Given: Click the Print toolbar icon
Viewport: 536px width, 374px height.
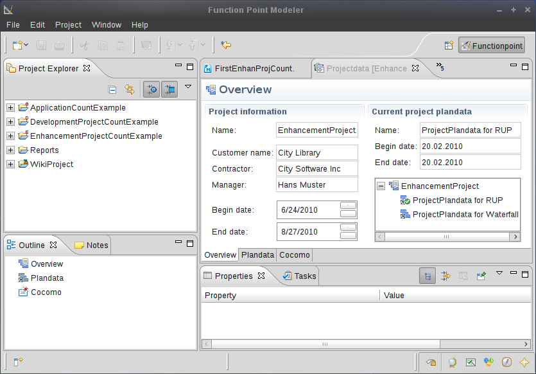Looking at the screenshot, I should 59,45.
